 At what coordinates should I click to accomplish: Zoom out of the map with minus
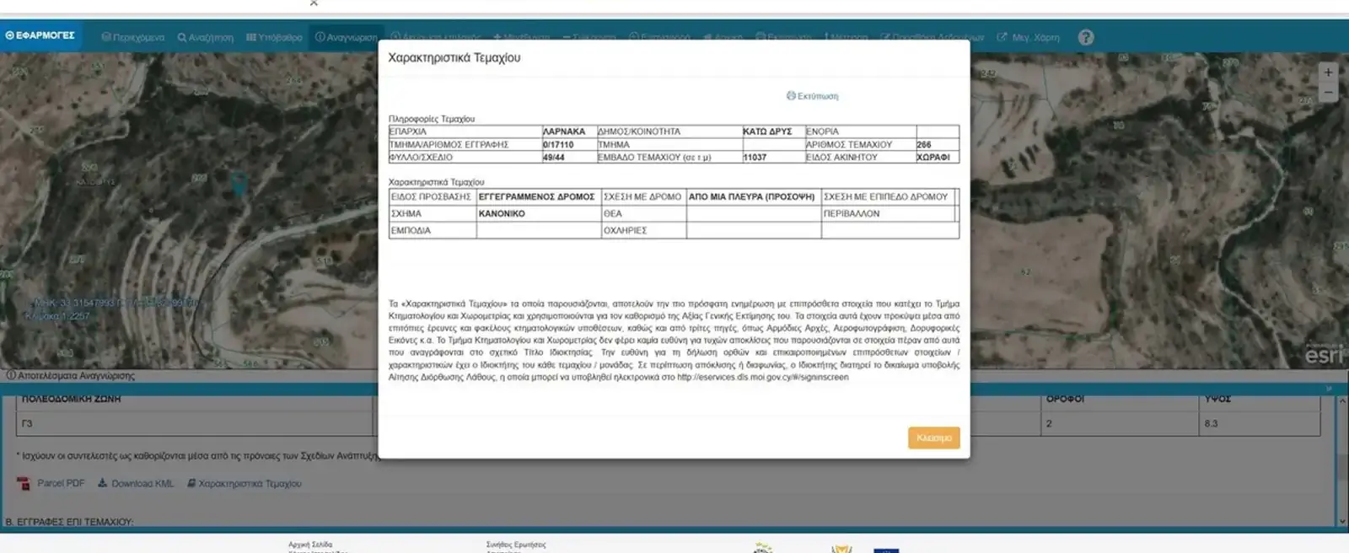pos(1328,92)
